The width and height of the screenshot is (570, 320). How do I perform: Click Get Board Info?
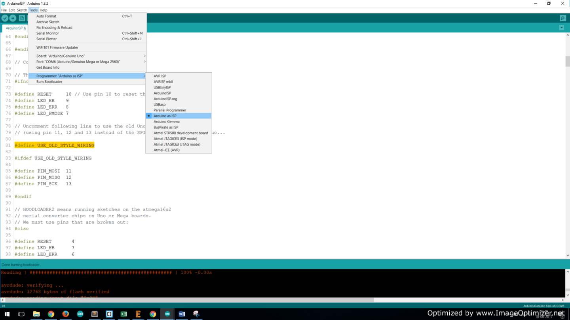pos(87,67)
